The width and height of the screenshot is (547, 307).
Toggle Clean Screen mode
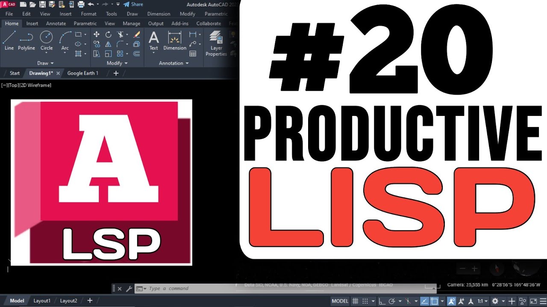click(534, 301)
